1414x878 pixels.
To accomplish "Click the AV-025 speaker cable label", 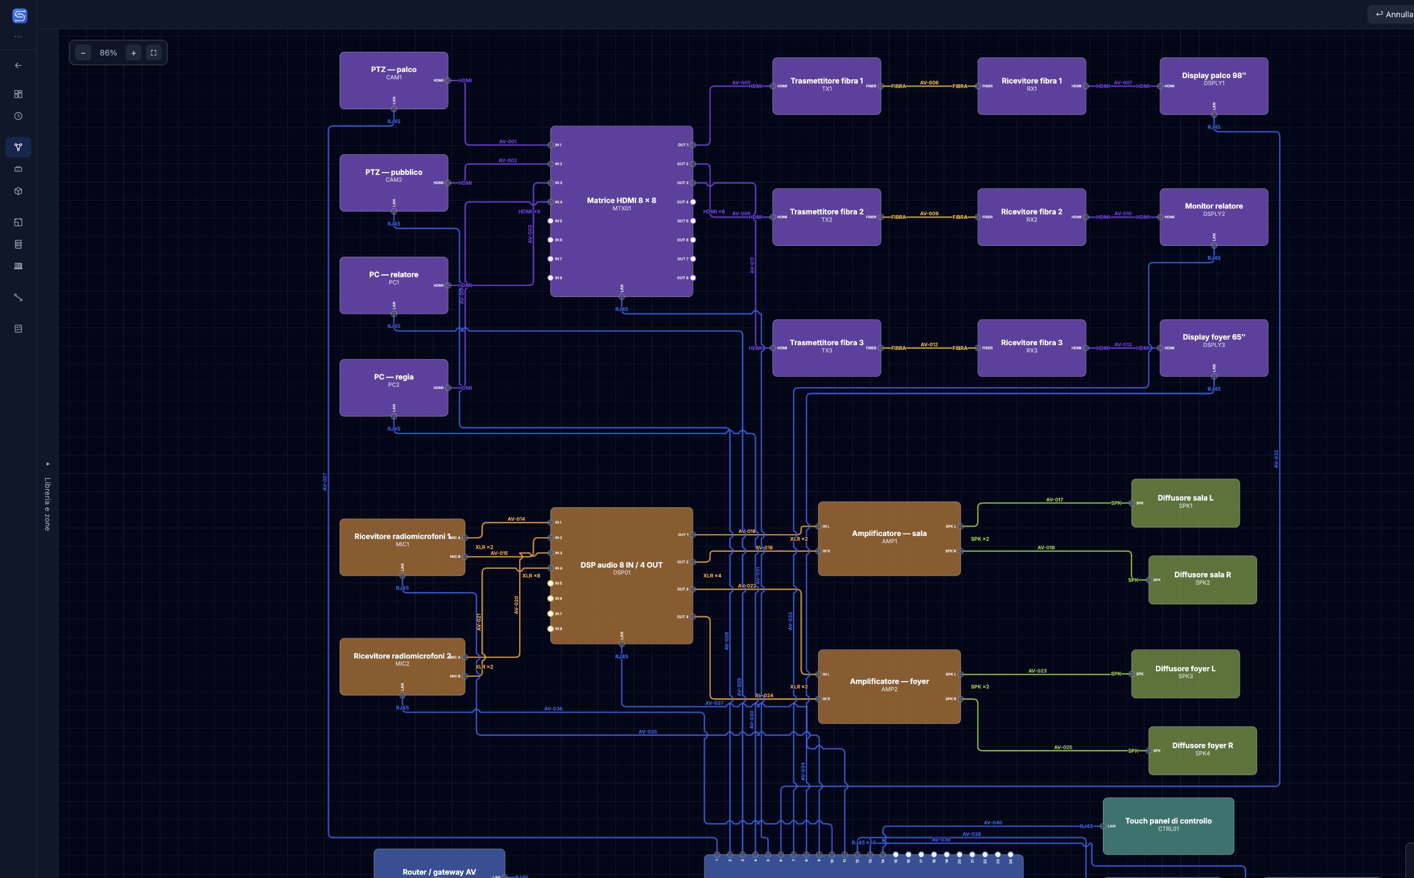I will [1063, 747].
